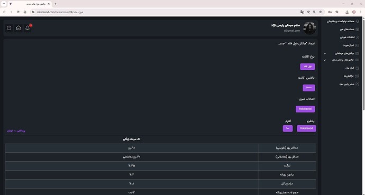This screenshot has width=365, height=195.
Task: Click the share icon beside سفیر رابین سود
Action: (x=357, y=84)
